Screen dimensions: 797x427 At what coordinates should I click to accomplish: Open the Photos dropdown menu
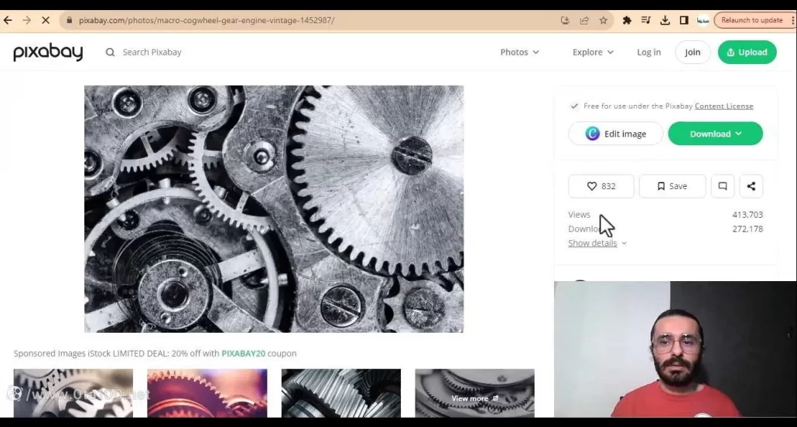point(519,53)
